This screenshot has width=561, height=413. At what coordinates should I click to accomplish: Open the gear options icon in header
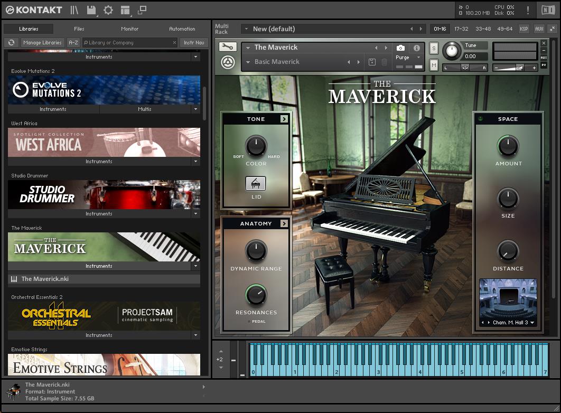tap(108, 10)
